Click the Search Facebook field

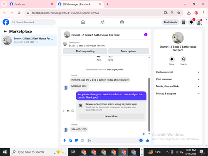(x=33, y=22)
